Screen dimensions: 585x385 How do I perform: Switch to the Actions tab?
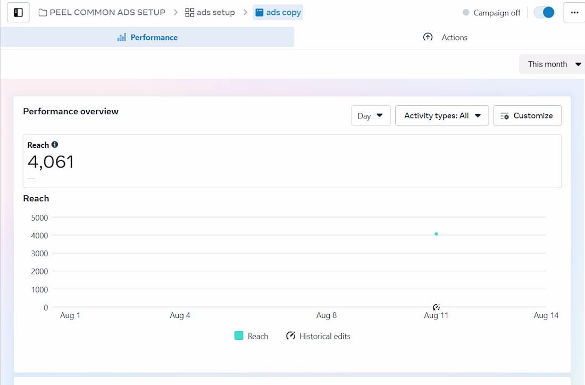(445, 37)
